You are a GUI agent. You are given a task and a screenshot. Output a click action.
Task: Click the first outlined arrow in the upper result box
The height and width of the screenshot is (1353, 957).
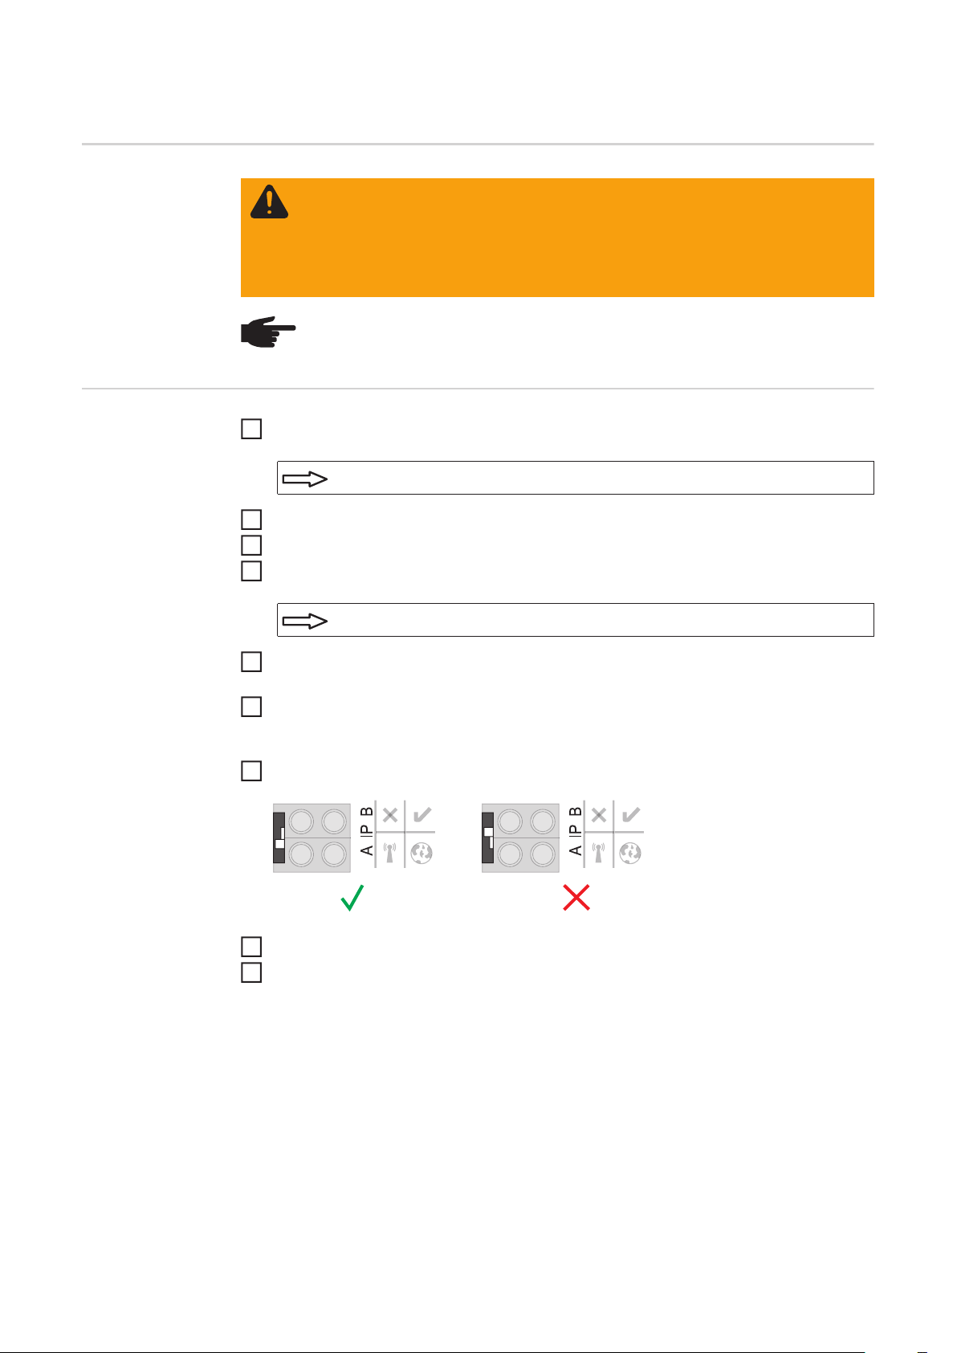[305, 479]
